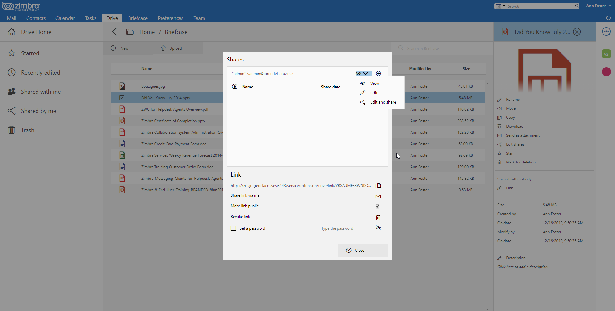Click Move in details panel

point(511,108)
